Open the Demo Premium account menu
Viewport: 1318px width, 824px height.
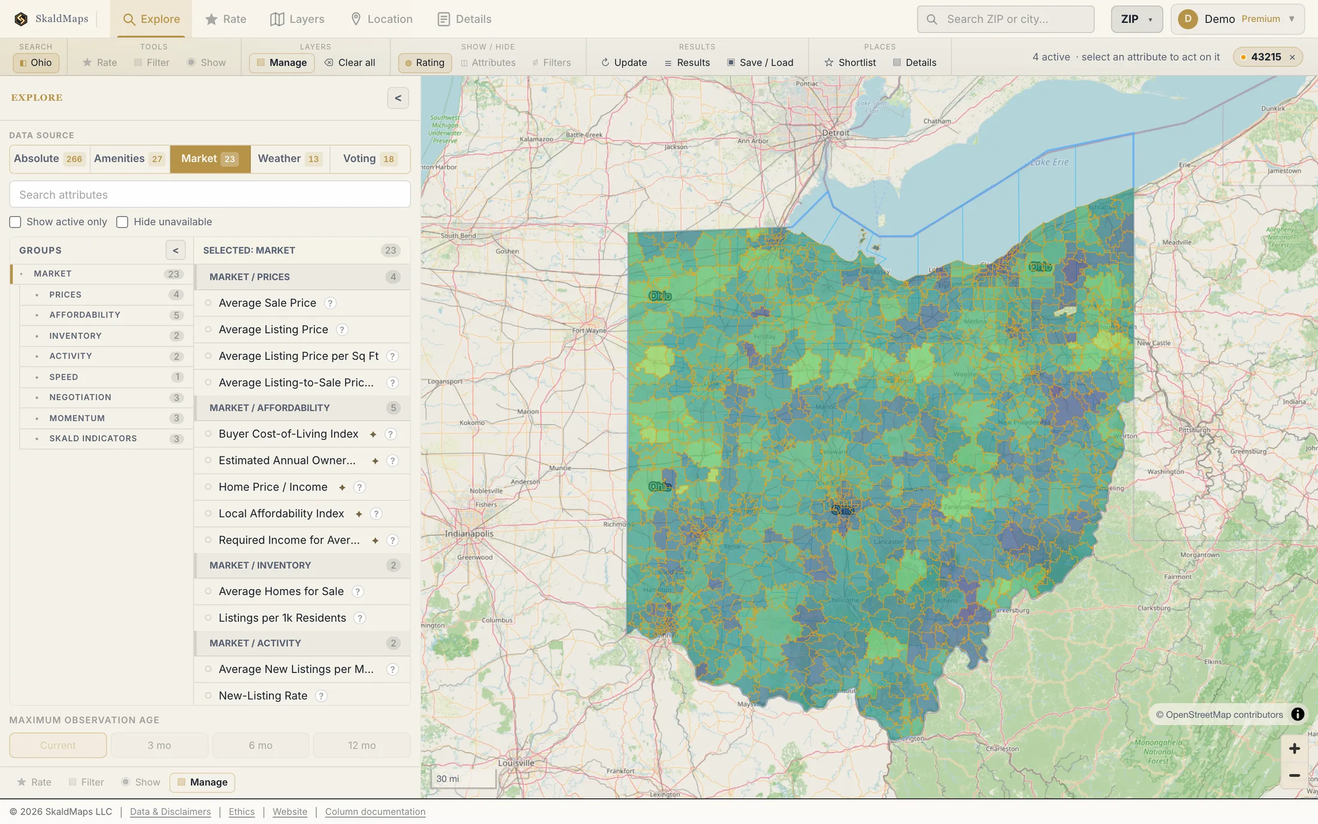click(1237, 19)
